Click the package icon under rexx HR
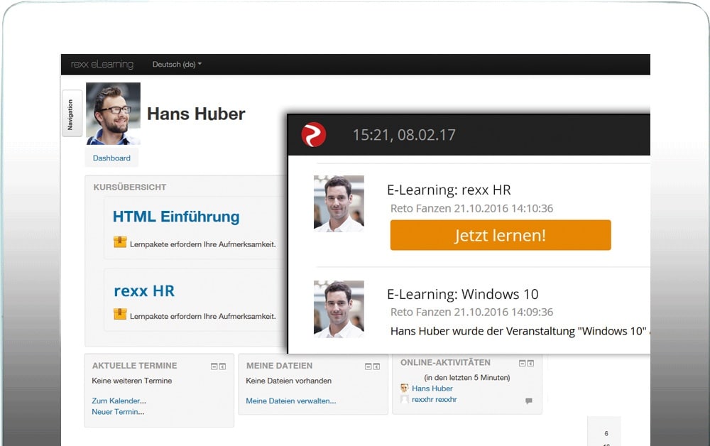Screen dimensions: 710x446 (120, 314)
